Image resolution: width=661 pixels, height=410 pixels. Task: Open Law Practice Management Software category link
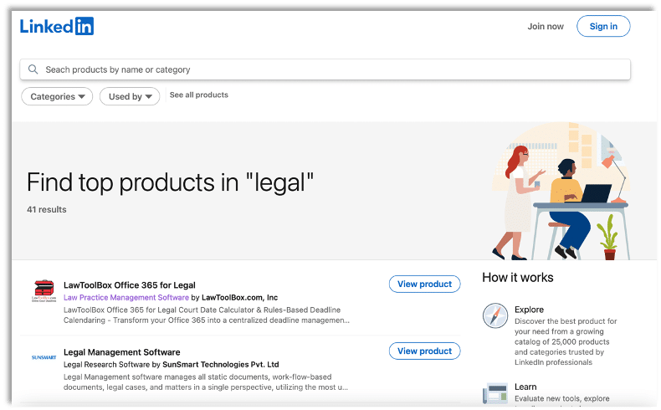point(126,298)
